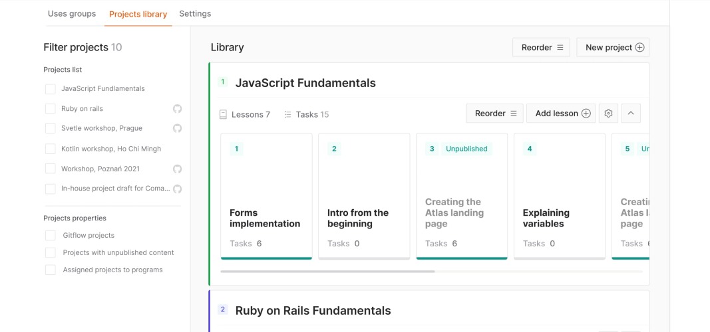Screen dimensions: 710x332
Task: Click number badge 2 beside Ruby on Rails Fundamentals
Action: (x=222, y=309)
